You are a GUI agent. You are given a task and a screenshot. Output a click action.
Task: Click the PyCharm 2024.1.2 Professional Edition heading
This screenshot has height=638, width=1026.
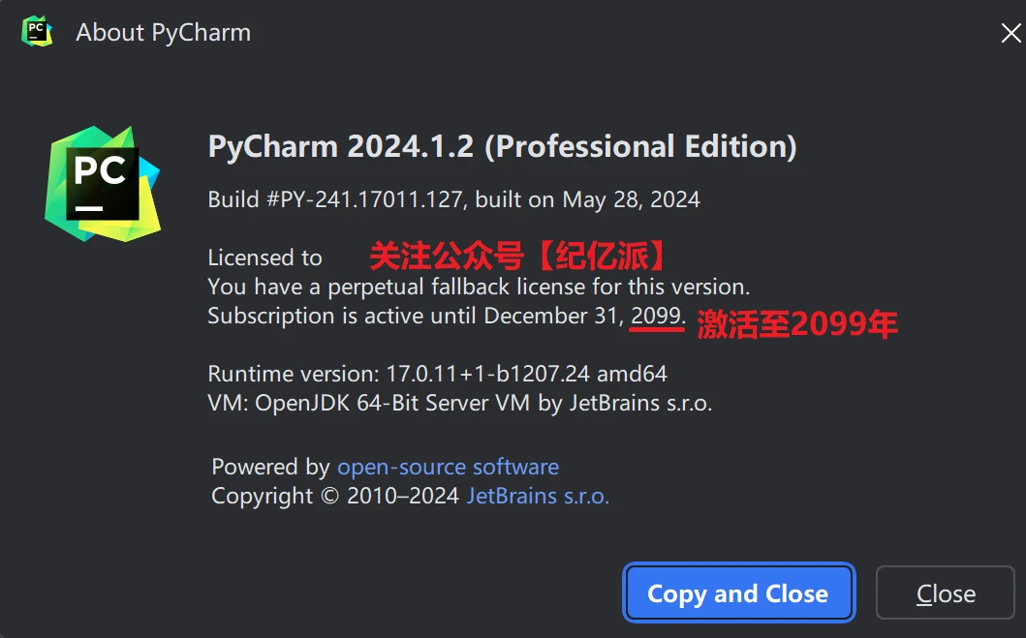click(502, 147)
